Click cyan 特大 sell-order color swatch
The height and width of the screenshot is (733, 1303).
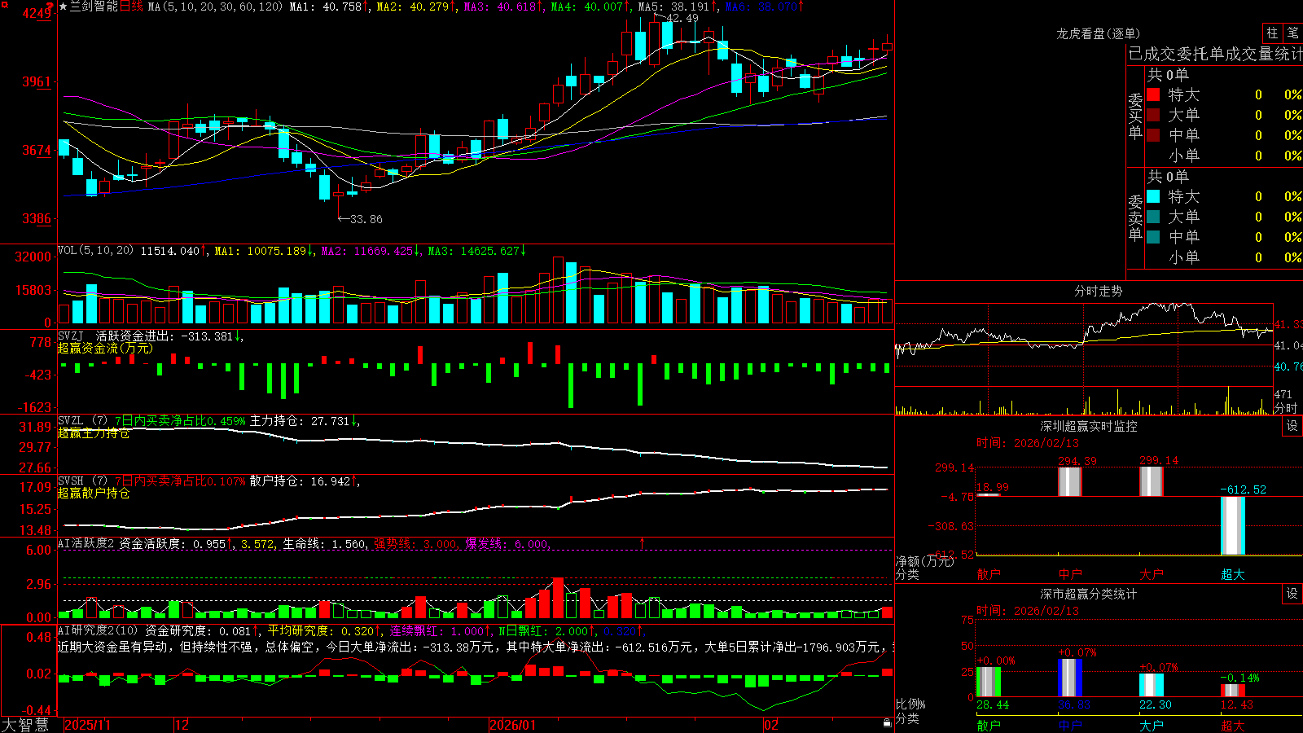1153,196
